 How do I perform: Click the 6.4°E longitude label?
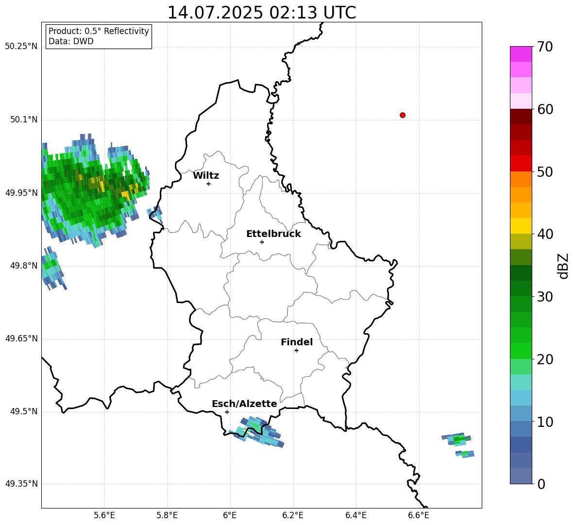(x=356, y=516)
